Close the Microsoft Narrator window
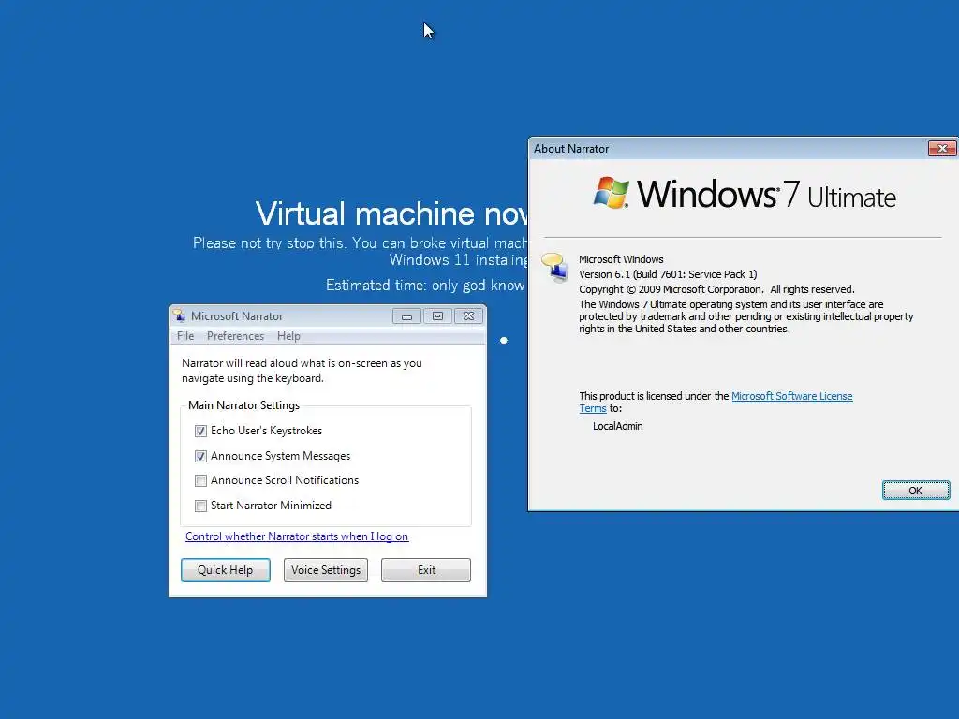 (x=468, y=316)
